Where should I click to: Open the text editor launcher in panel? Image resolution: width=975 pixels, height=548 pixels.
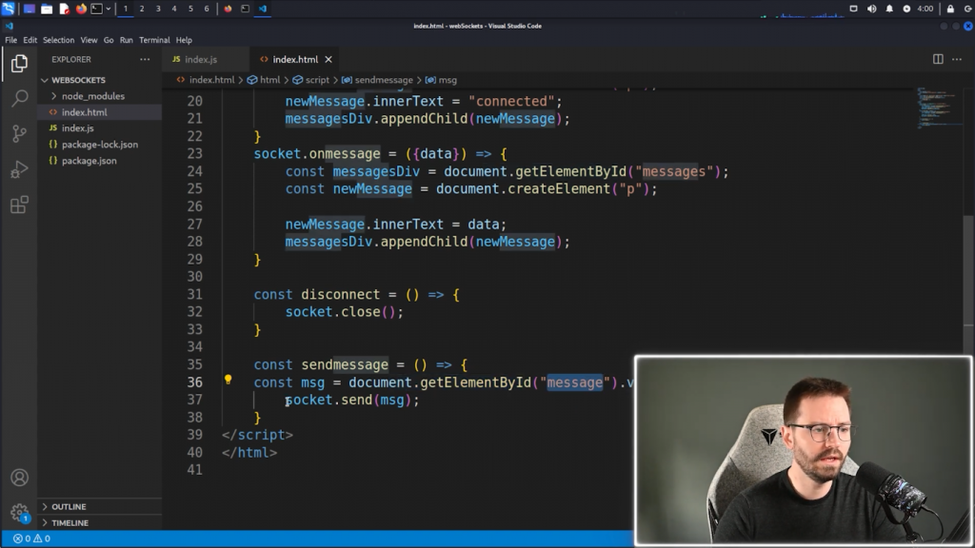(64, 9)
